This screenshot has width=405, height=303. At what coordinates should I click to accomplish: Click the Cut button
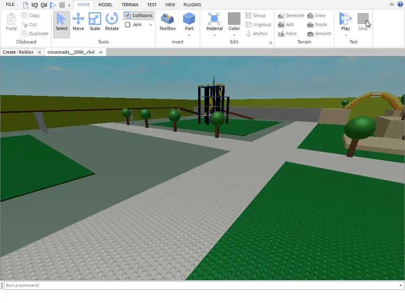click(x=29, y=24)
